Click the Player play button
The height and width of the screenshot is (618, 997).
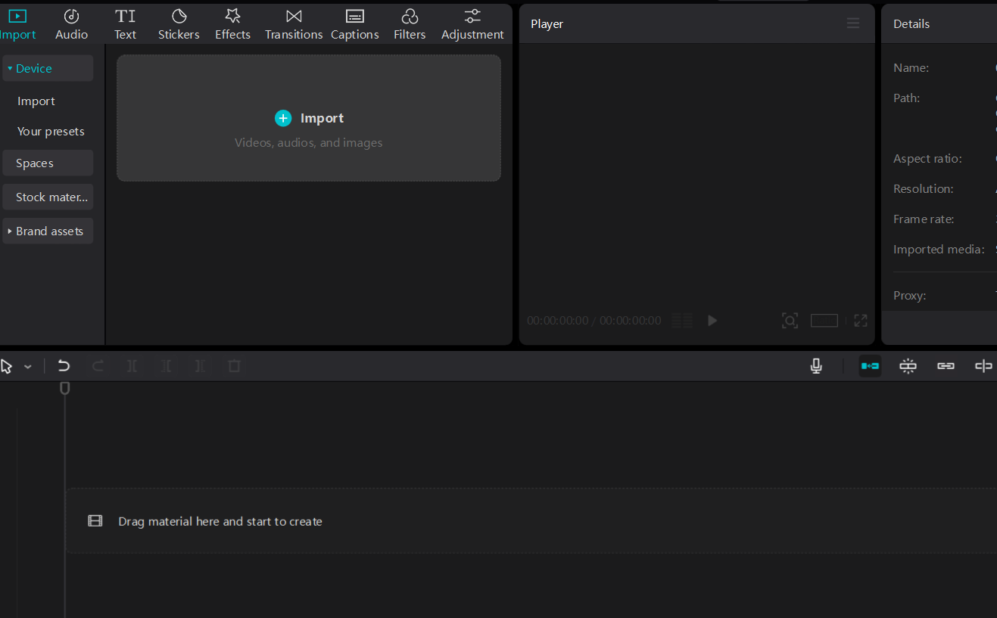[x=712, y=321]
